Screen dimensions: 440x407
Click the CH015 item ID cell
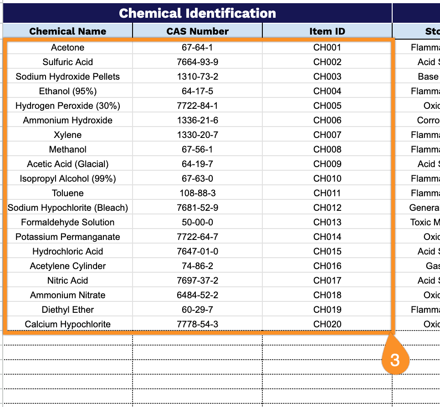tap(327, 251)
